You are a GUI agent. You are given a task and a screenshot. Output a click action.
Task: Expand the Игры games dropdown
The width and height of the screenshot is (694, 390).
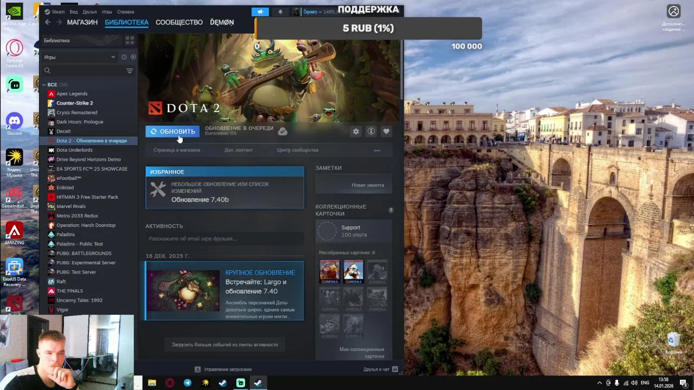tap(80, 57)
